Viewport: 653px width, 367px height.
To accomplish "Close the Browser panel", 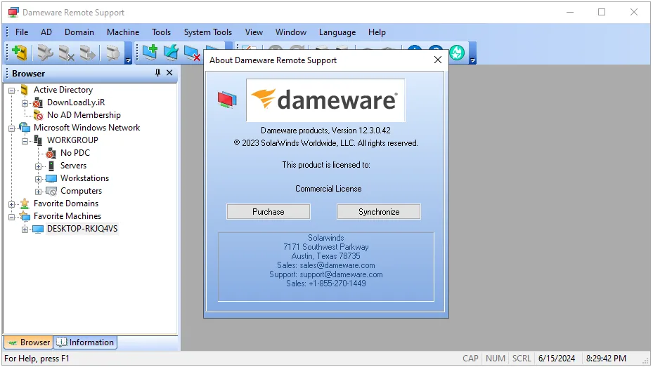I will (169, 73).
